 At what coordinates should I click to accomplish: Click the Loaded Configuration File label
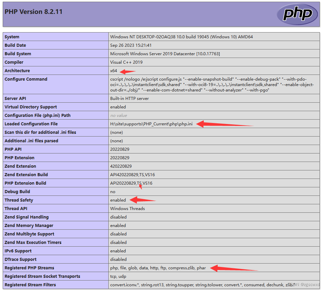[31, 124]
